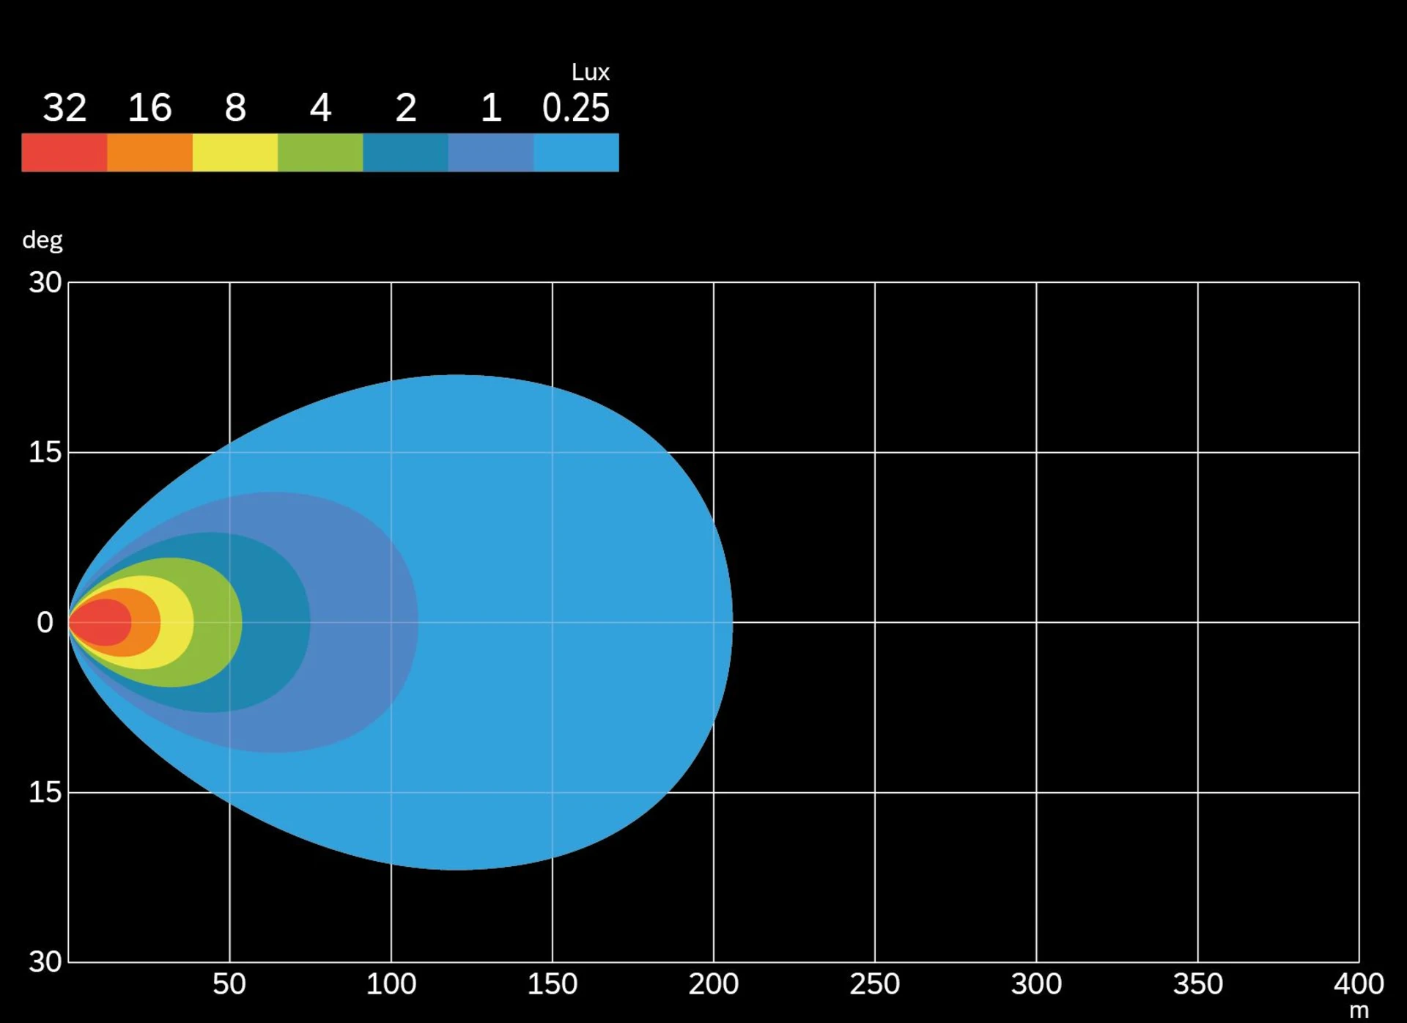Screen dimensions: 1407x1023
Task: Click the periwinkle 1 lux legend swatch
Action: point(490,152)
